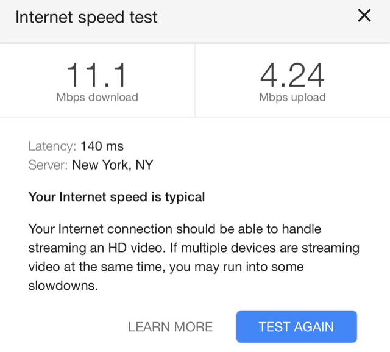Select the New York, NY server text
Viewport: 390px width, 352px height.
112,165
